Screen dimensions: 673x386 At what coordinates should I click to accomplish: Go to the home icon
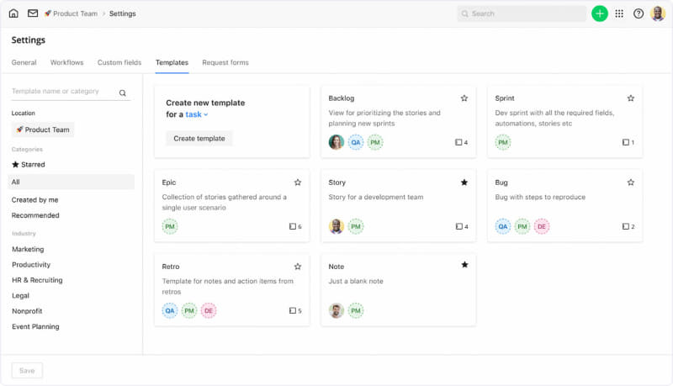click(x=13, y=13)
